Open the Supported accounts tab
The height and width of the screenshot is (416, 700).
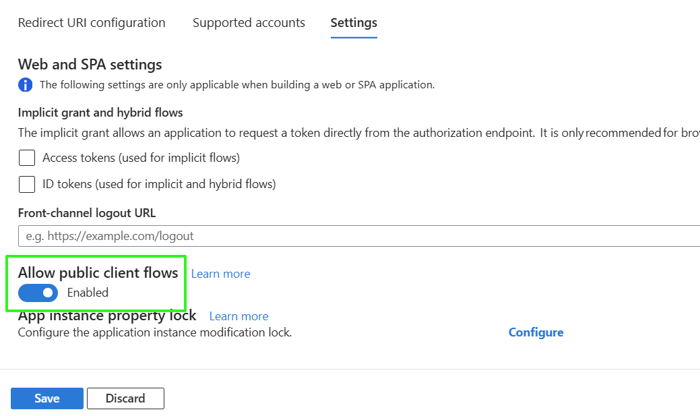point(249,23)
